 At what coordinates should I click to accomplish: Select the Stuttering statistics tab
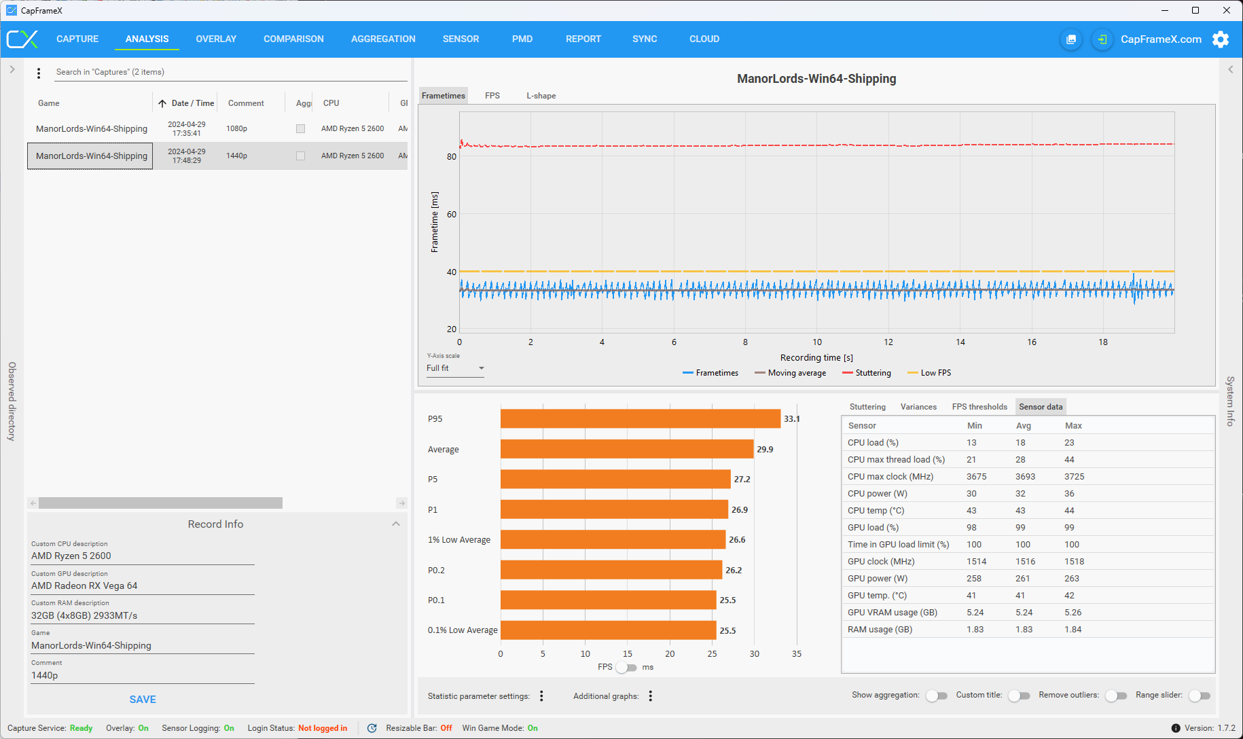click(867, 407)
